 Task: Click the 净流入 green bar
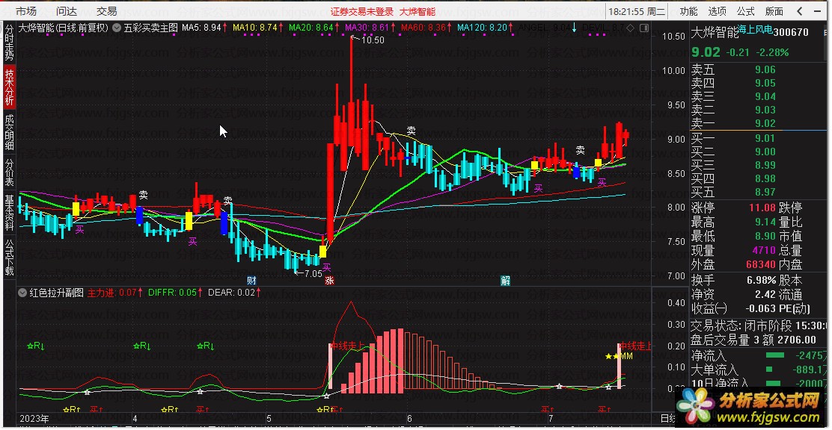(x=775, y=355)
